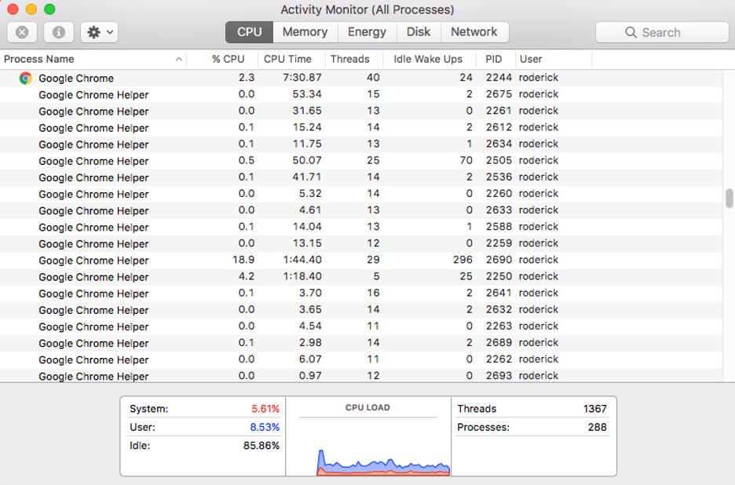
Task: Select Chrome Helper row with PID 2536
Action: (x=361, y=177)
